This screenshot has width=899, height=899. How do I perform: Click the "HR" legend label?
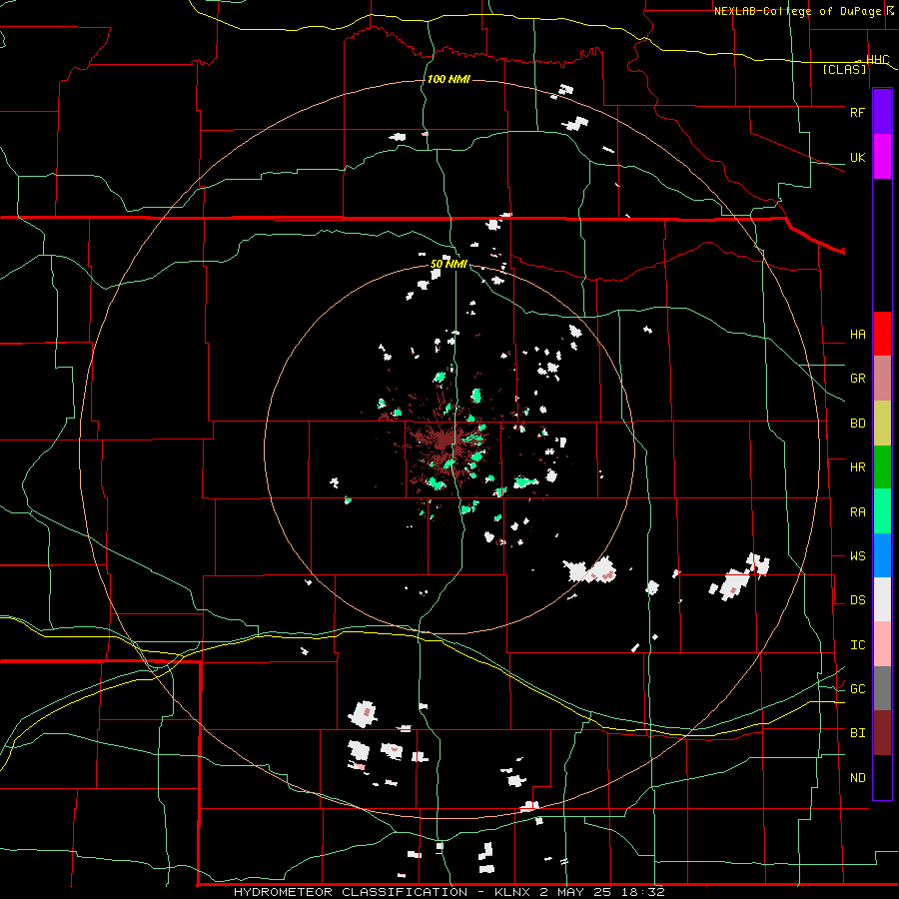[857, 467]
